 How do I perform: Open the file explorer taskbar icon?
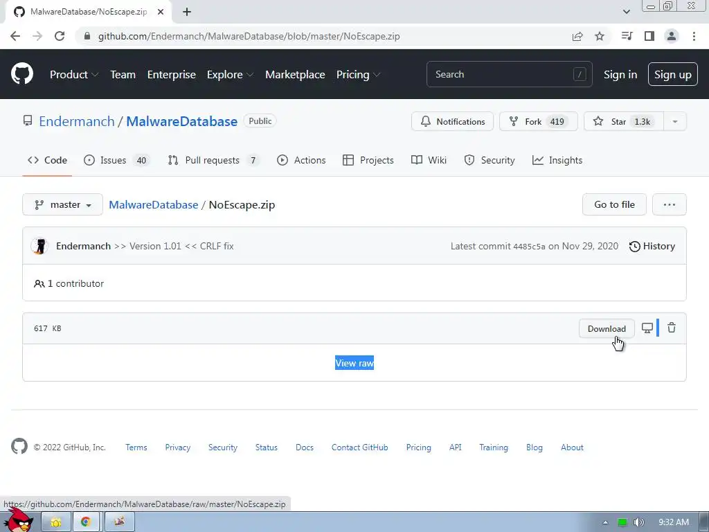[x=56, y=522]
